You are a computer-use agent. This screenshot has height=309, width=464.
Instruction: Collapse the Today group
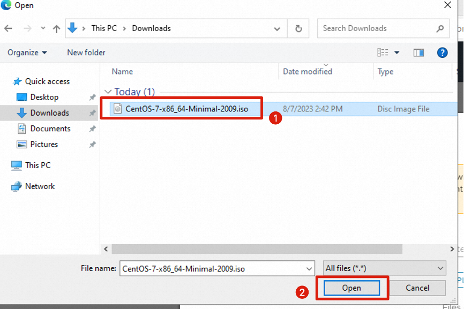(x=108, y=92)
